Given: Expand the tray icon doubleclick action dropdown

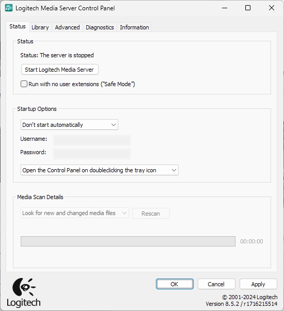Looking at the screenshot, I should pos(100,170).
